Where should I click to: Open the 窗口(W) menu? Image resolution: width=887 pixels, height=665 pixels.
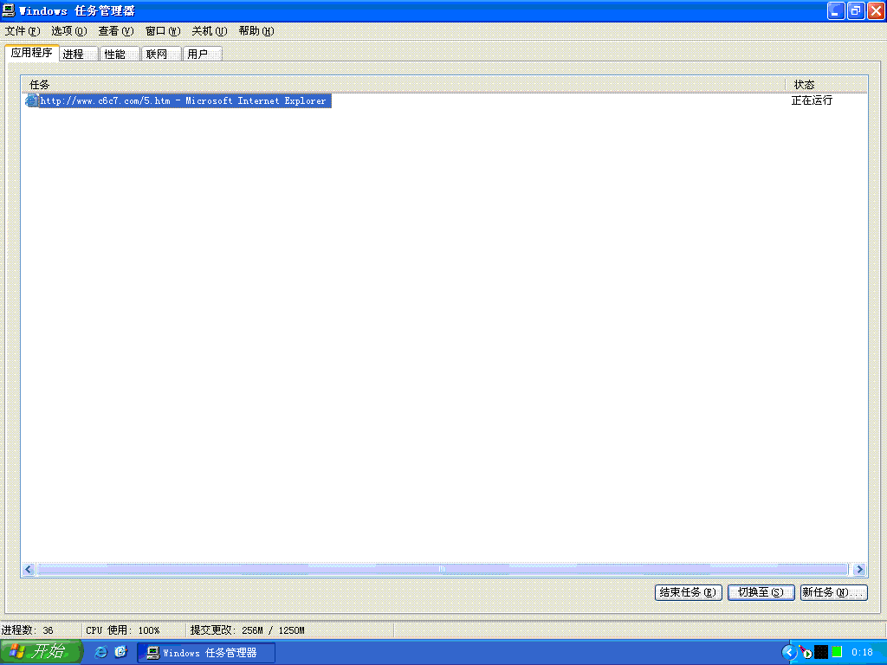[x=163, y=31]
